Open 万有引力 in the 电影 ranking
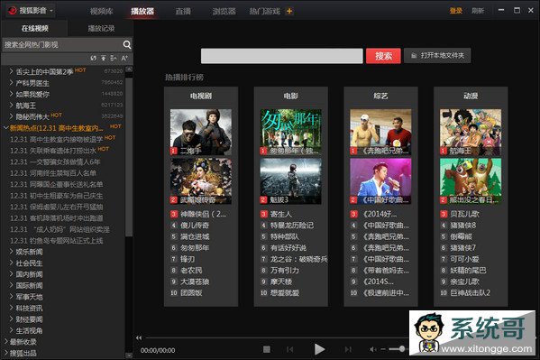Viewport: 540px width, 360px height. coord(285,271)
